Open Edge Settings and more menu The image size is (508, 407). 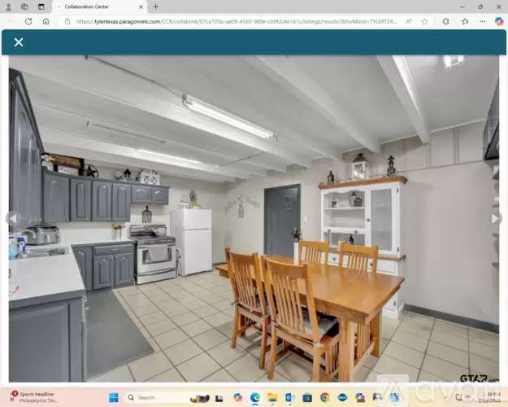click(483, 21)
